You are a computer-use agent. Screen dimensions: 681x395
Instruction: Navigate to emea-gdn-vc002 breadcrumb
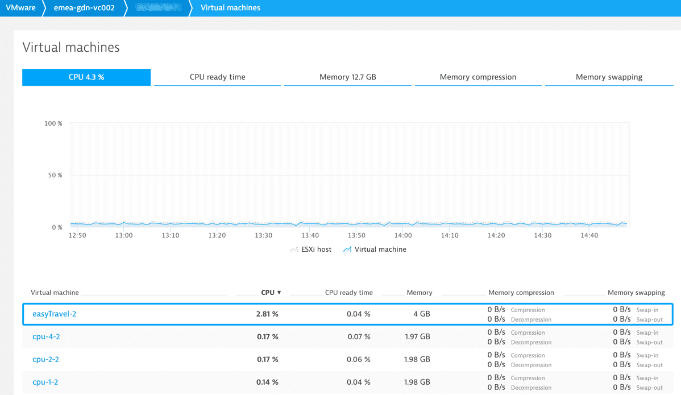coord(84,8)
